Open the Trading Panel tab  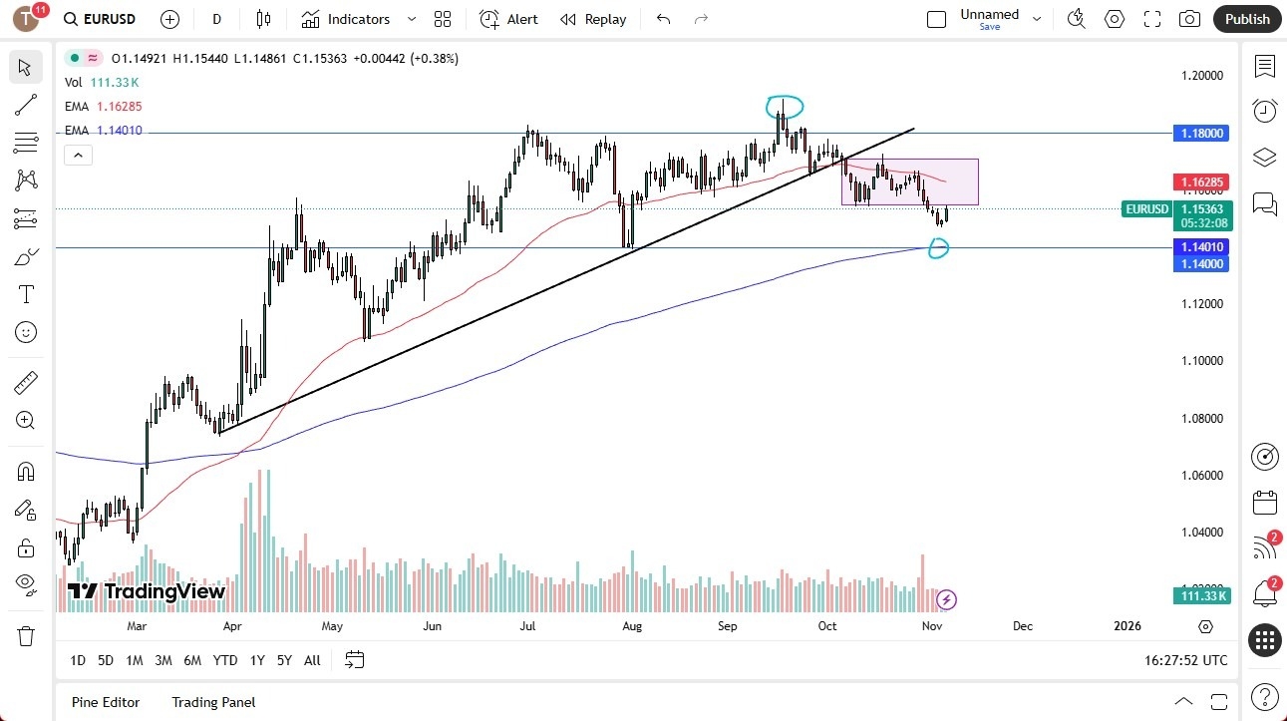click(x=212, y=702)
